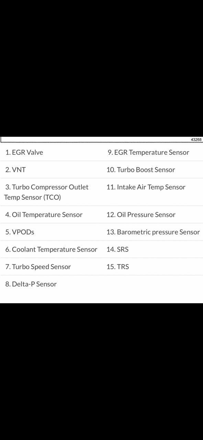203x440 pixels.
Task: Click the '14. SRS' entry
Action: (x=117, y=249)
